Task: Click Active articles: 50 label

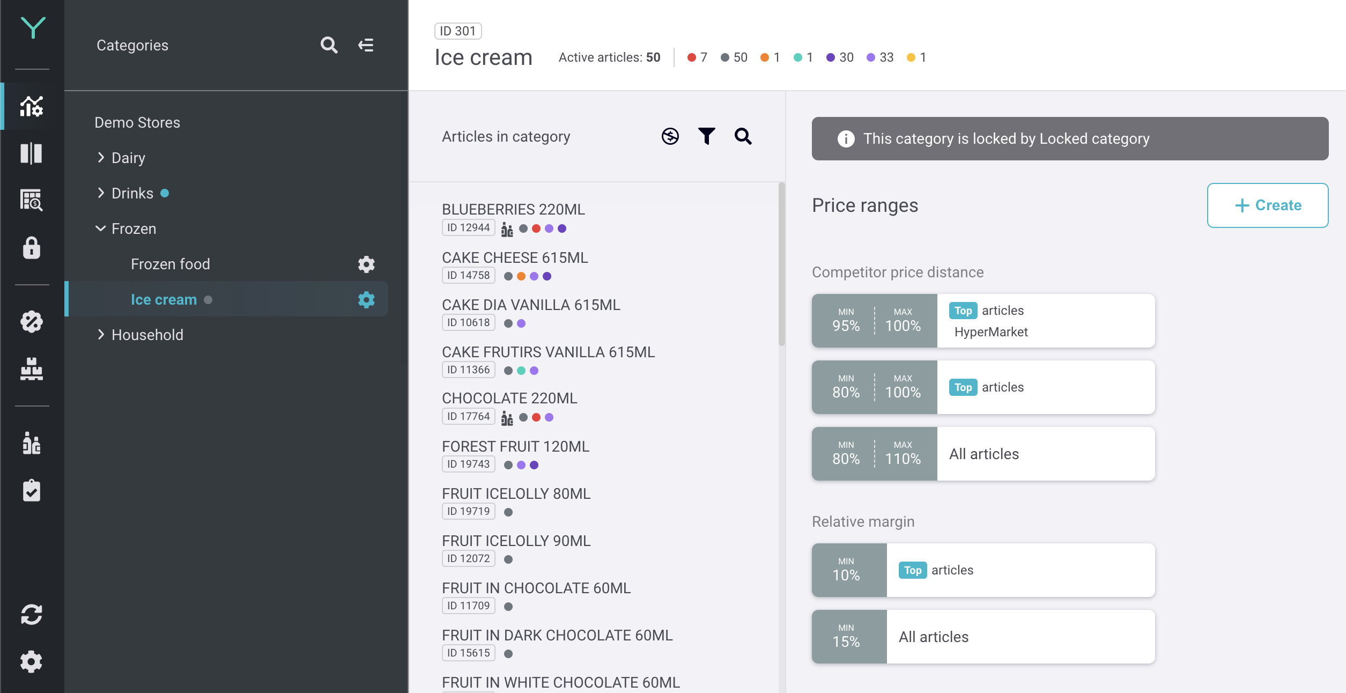Action: [610, 57]
